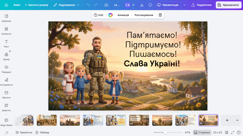243x136 pixels.
Task: Click Змінити розмір option
Action: pyautogui.click(x=36, y=5)
